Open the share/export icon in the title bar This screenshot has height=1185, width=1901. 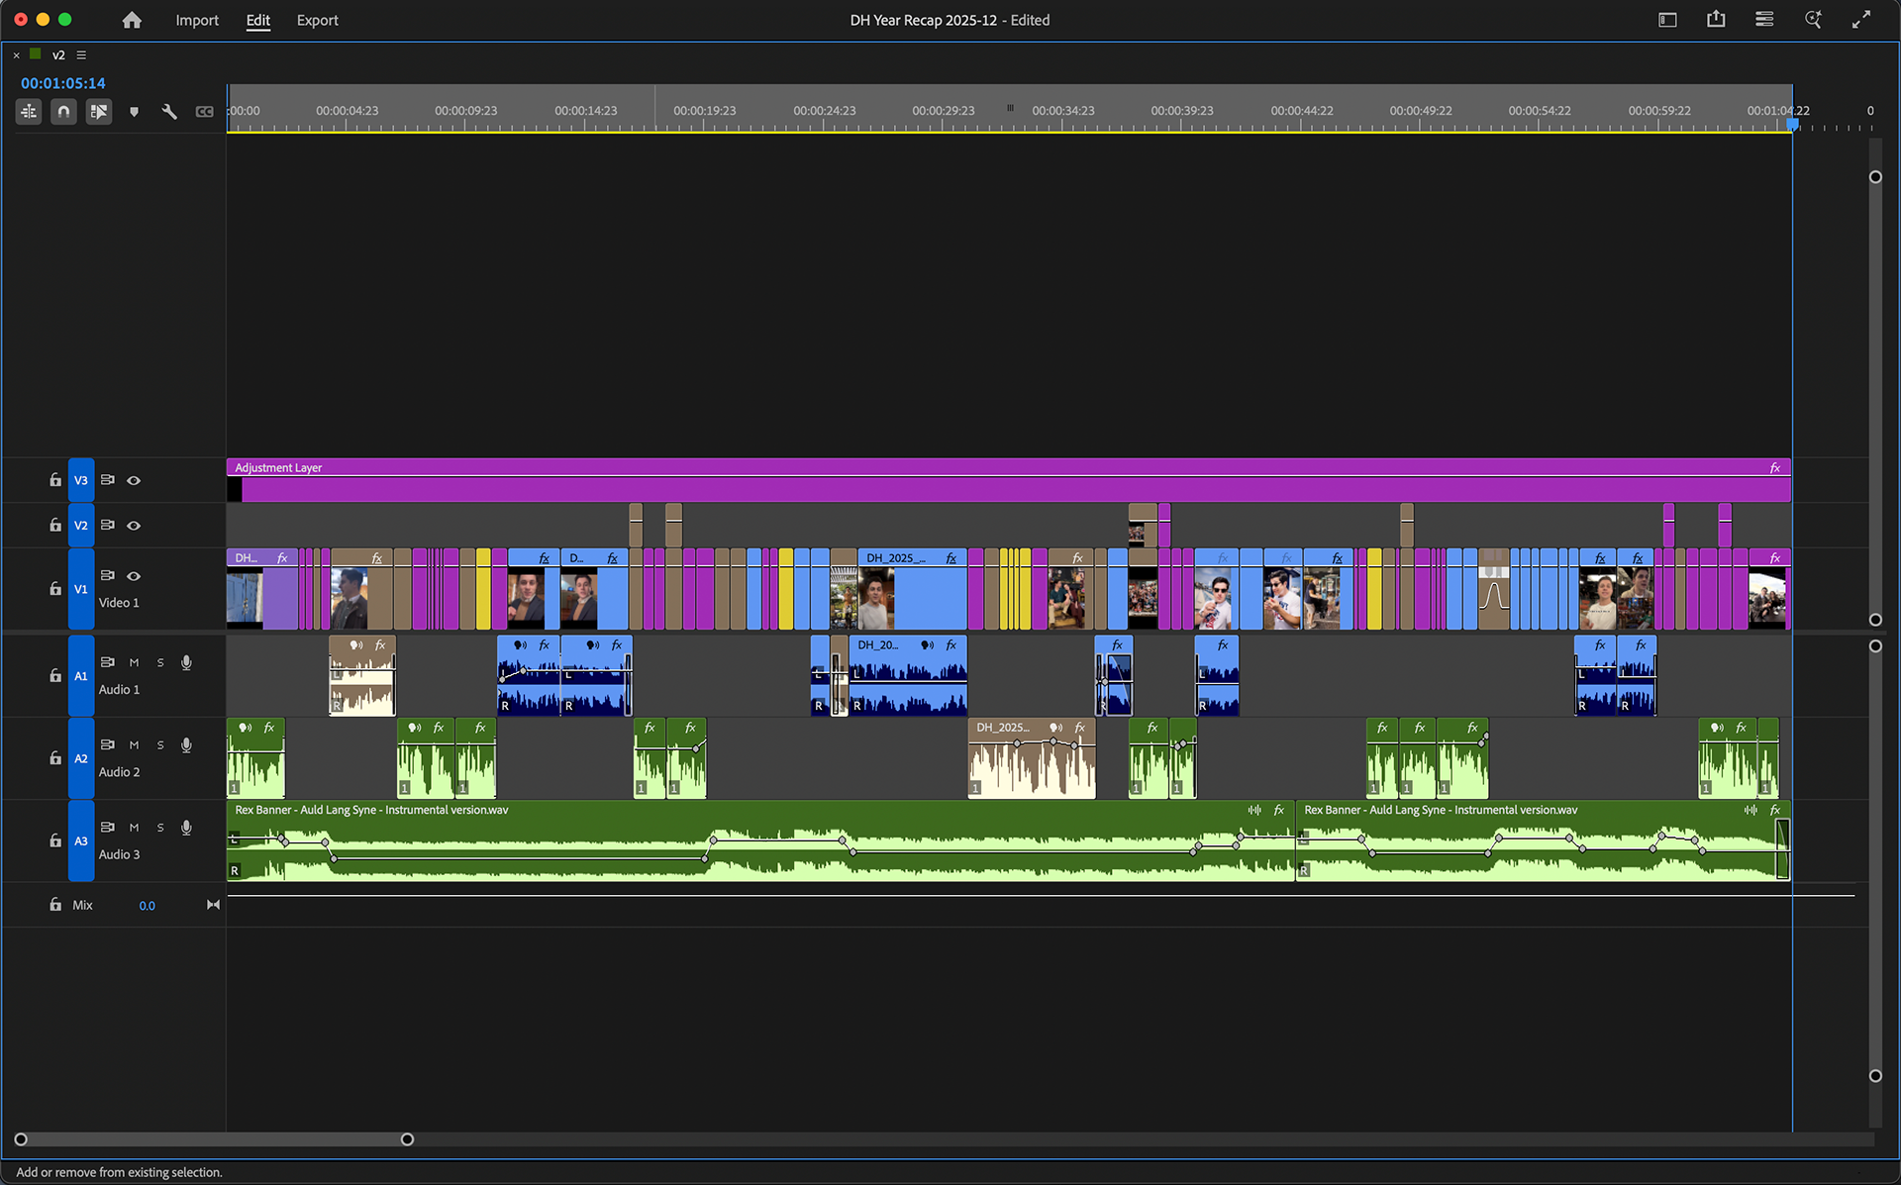pos(1716,19)
